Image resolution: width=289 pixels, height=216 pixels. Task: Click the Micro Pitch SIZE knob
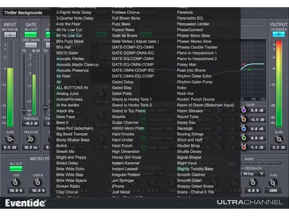[16, 182]
